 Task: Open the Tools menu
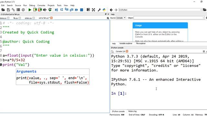(59, 5)
